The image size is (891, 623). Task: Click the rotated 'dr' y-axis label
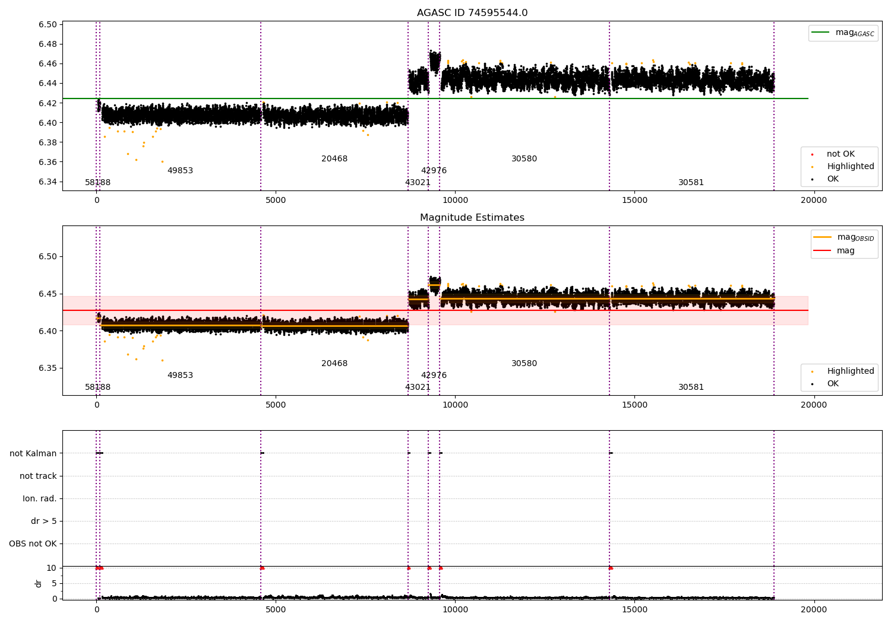[x=39, y=583]
